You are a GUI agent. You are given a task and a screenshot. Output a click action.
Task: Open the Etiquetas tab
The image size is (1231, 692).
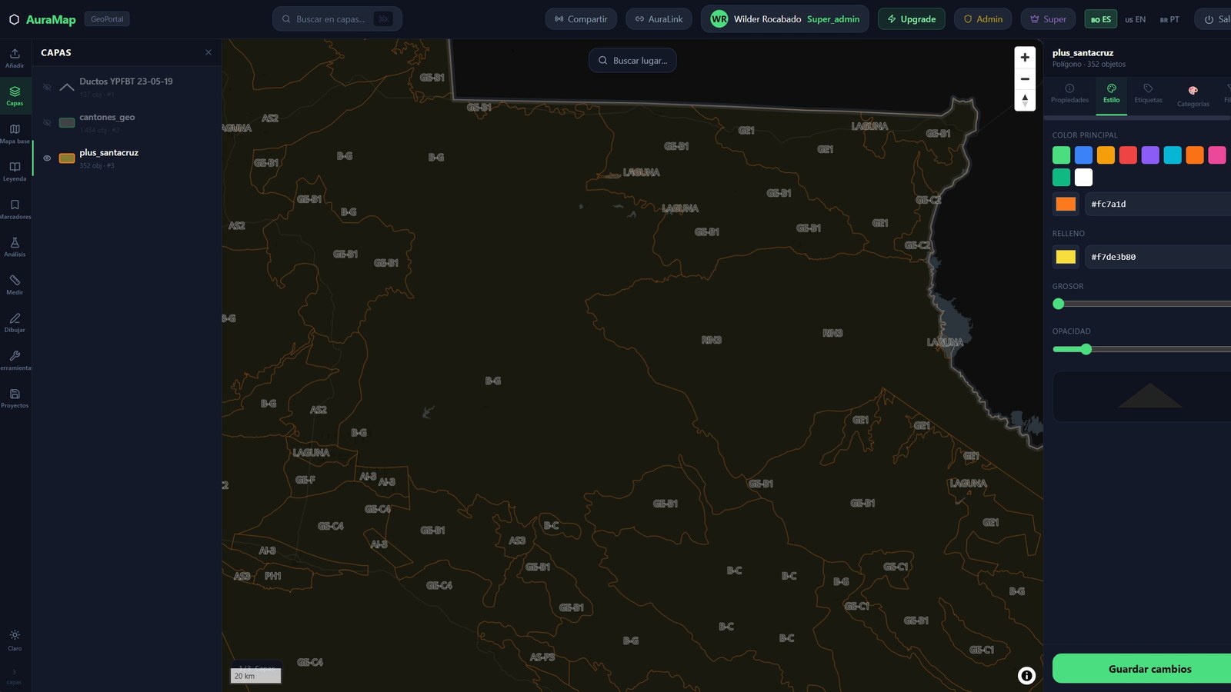point(1148,94)
